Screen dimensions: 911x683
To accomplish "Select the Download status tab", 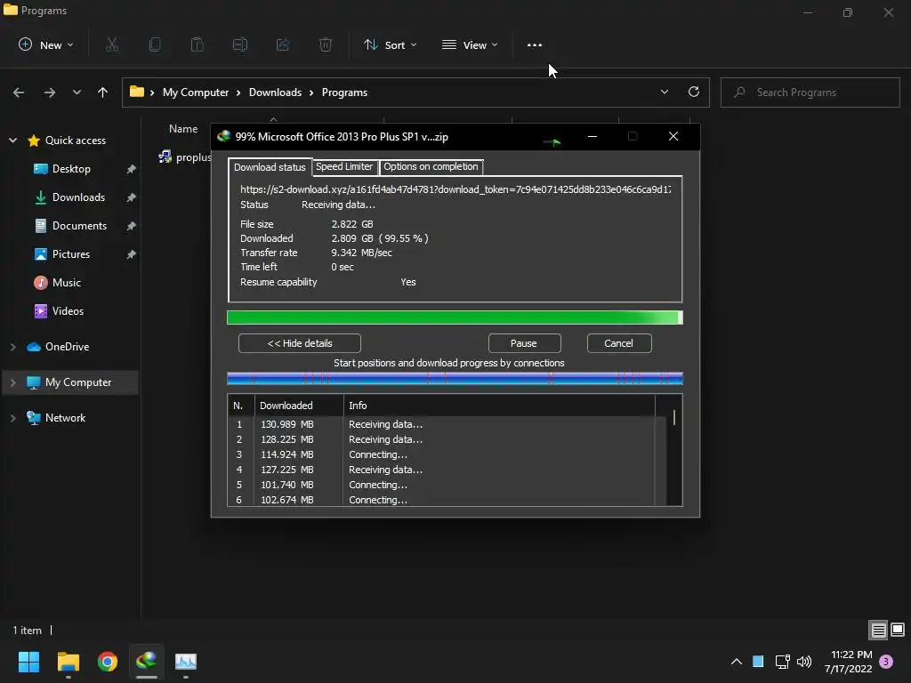I will pyautogui.click(x=270, y=166).
